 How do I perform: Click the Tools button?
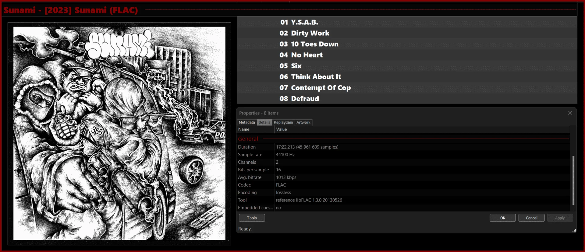pos(252,218)
